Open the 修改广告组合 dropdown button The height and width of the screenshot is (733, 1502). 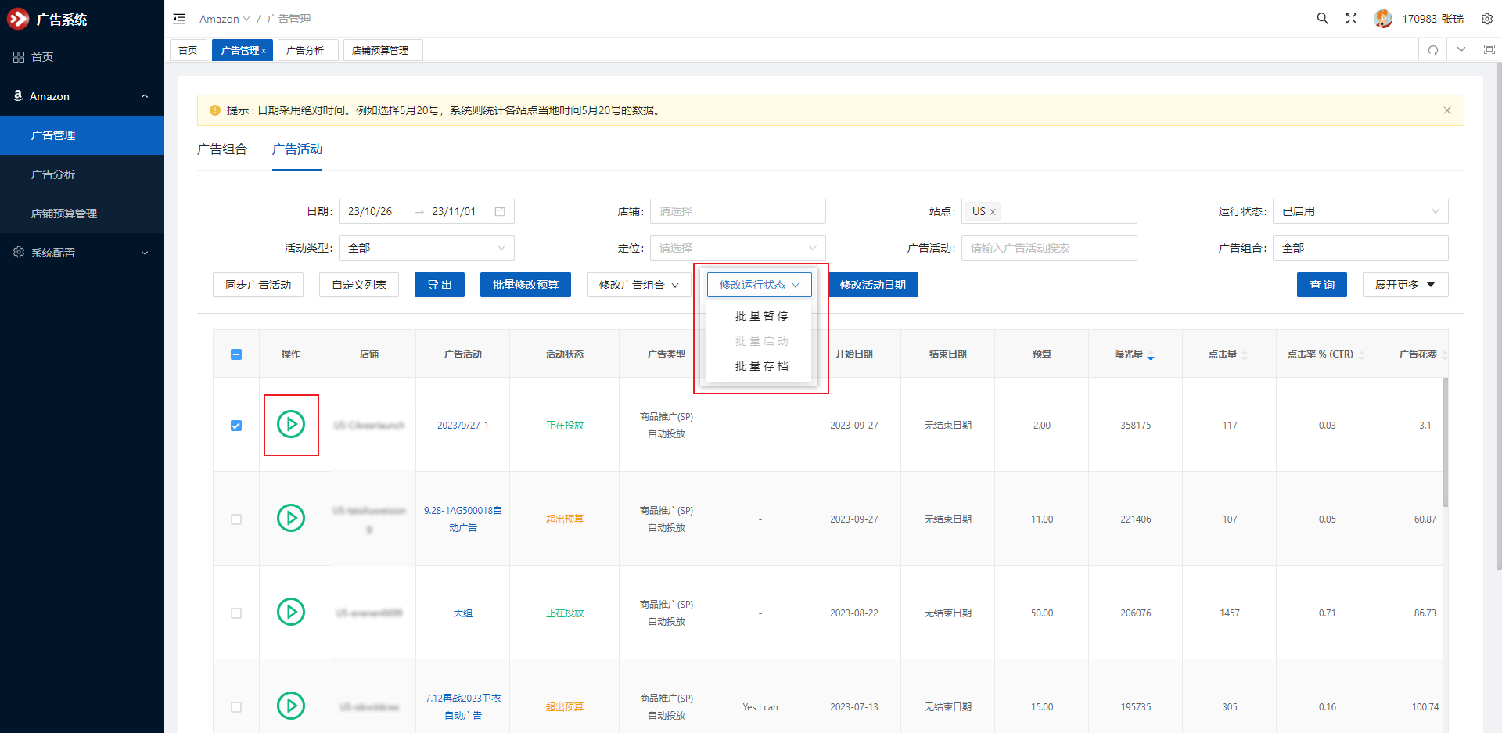coord(638,285)
